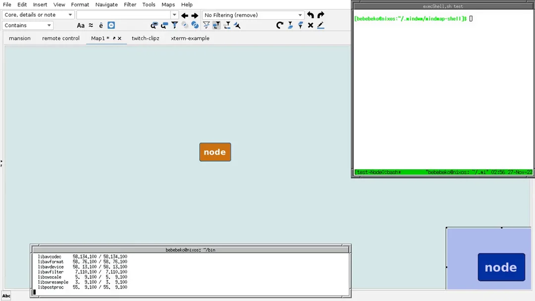Viewport: 535px width, 301px height.
Task: Open the edit filter pencil icon
Action: tap(321, 25)
